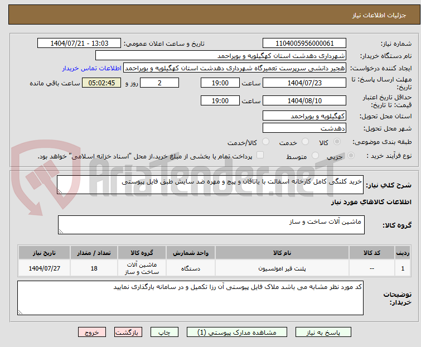This screenshot has width=421, height=347.
Task: Toggle the اسناد خزانه اسلامی payment checkbox
Action: (260, 155)
